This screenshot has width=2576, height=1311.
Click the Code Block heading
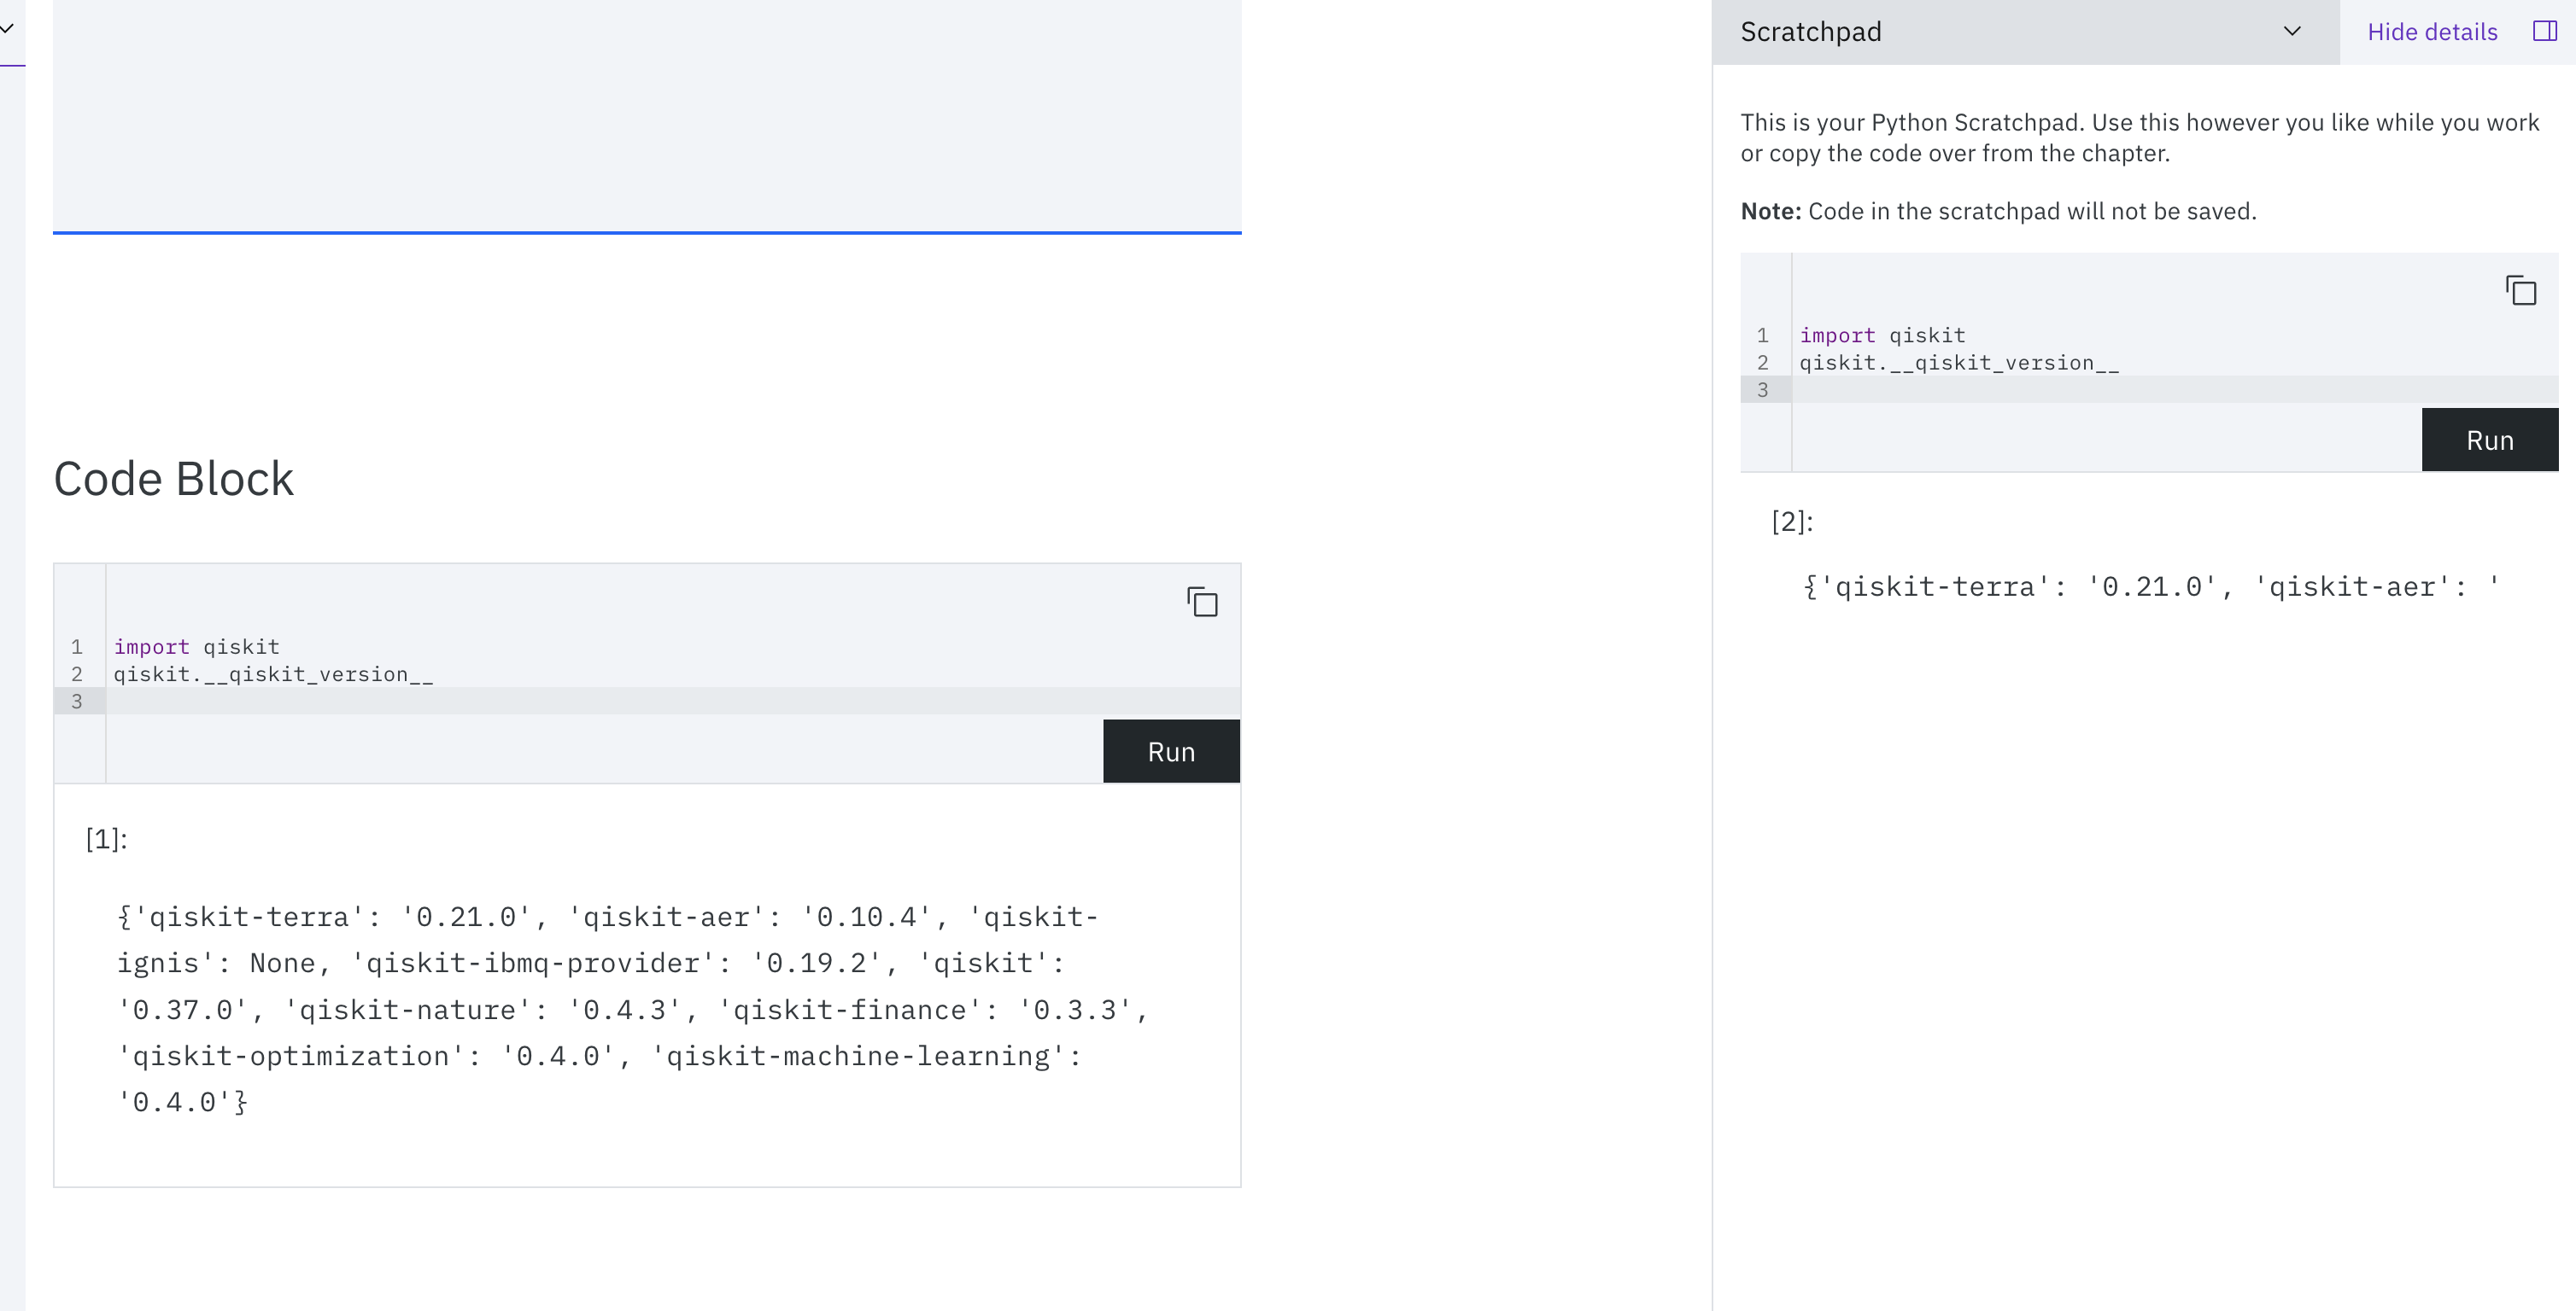(173, 478)
